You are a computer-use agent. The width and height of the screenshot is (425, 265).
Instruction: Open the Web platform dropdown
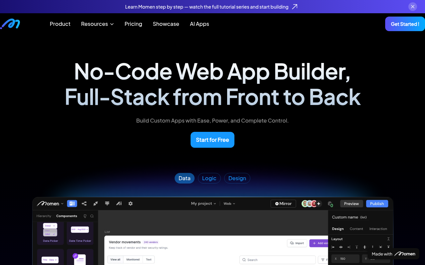tap(229, 203)
